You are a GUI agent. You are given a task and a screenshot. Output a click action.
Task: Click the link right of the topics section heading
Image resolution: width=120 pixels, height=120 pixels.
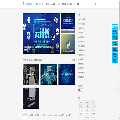point(73,60)
